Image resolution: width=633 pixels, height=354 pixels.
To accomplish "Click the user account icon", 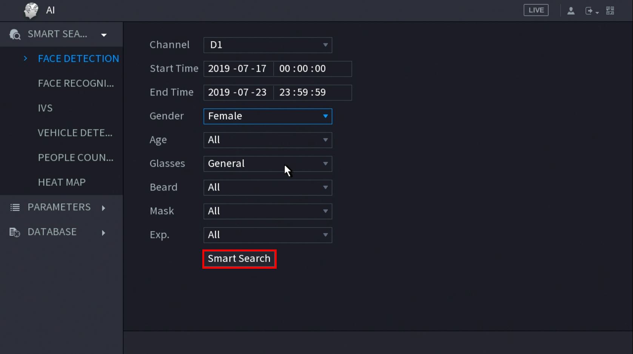I will click(x=571, y=11).
